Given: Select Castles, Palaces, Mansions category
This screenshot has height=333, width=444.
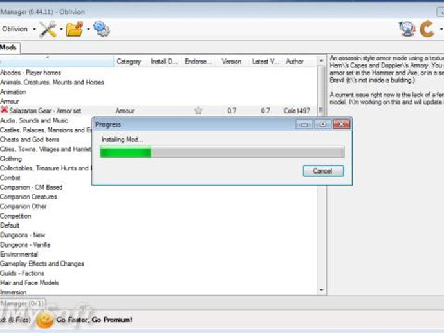Looking at the screenshot, I should [x=46, y=130].
